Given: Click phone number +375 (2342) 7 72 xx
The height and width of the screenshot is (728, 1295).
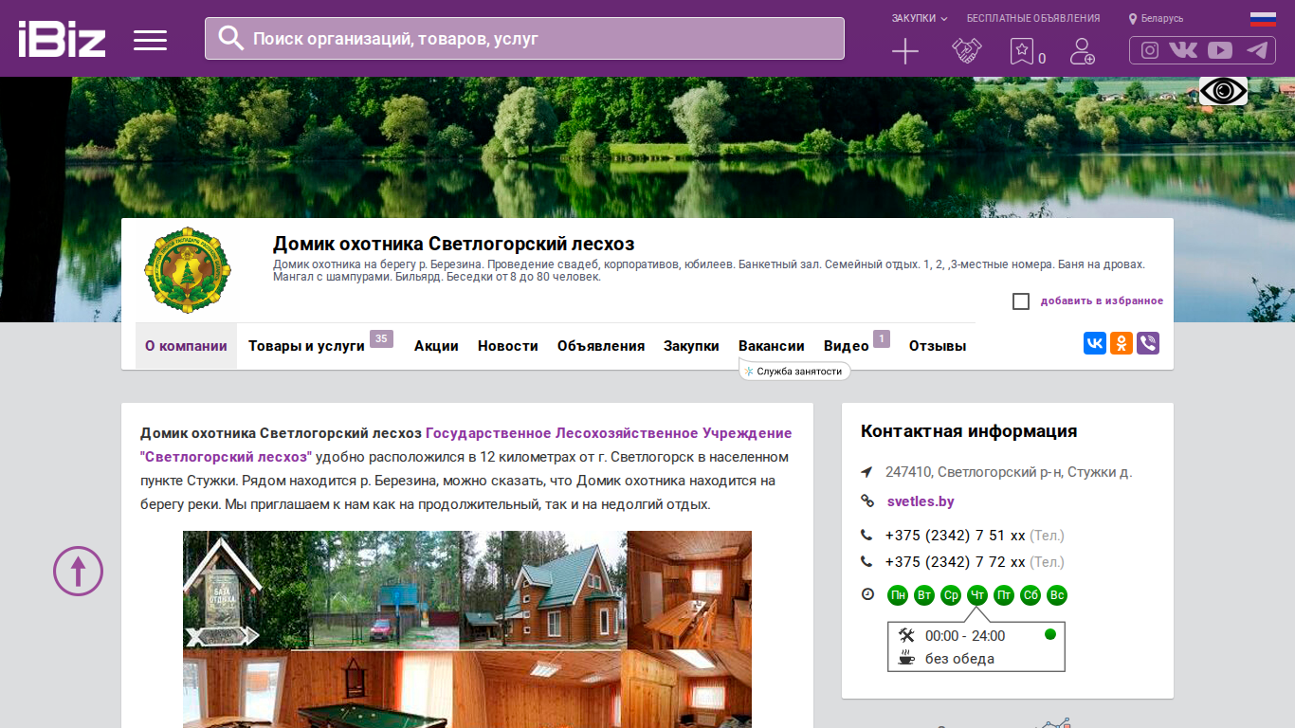Looking at the screenshot, I should click(x=956, y=562).
